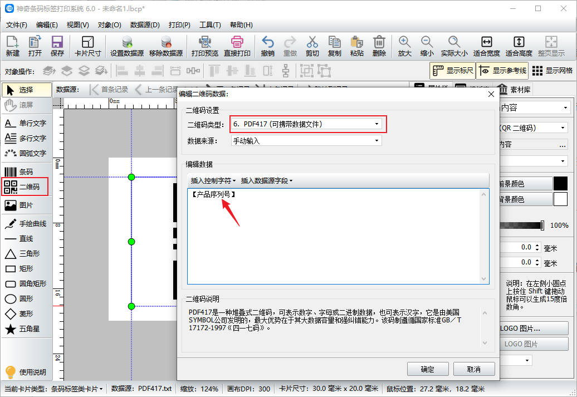Select the 条码 barcode tool

26,172
